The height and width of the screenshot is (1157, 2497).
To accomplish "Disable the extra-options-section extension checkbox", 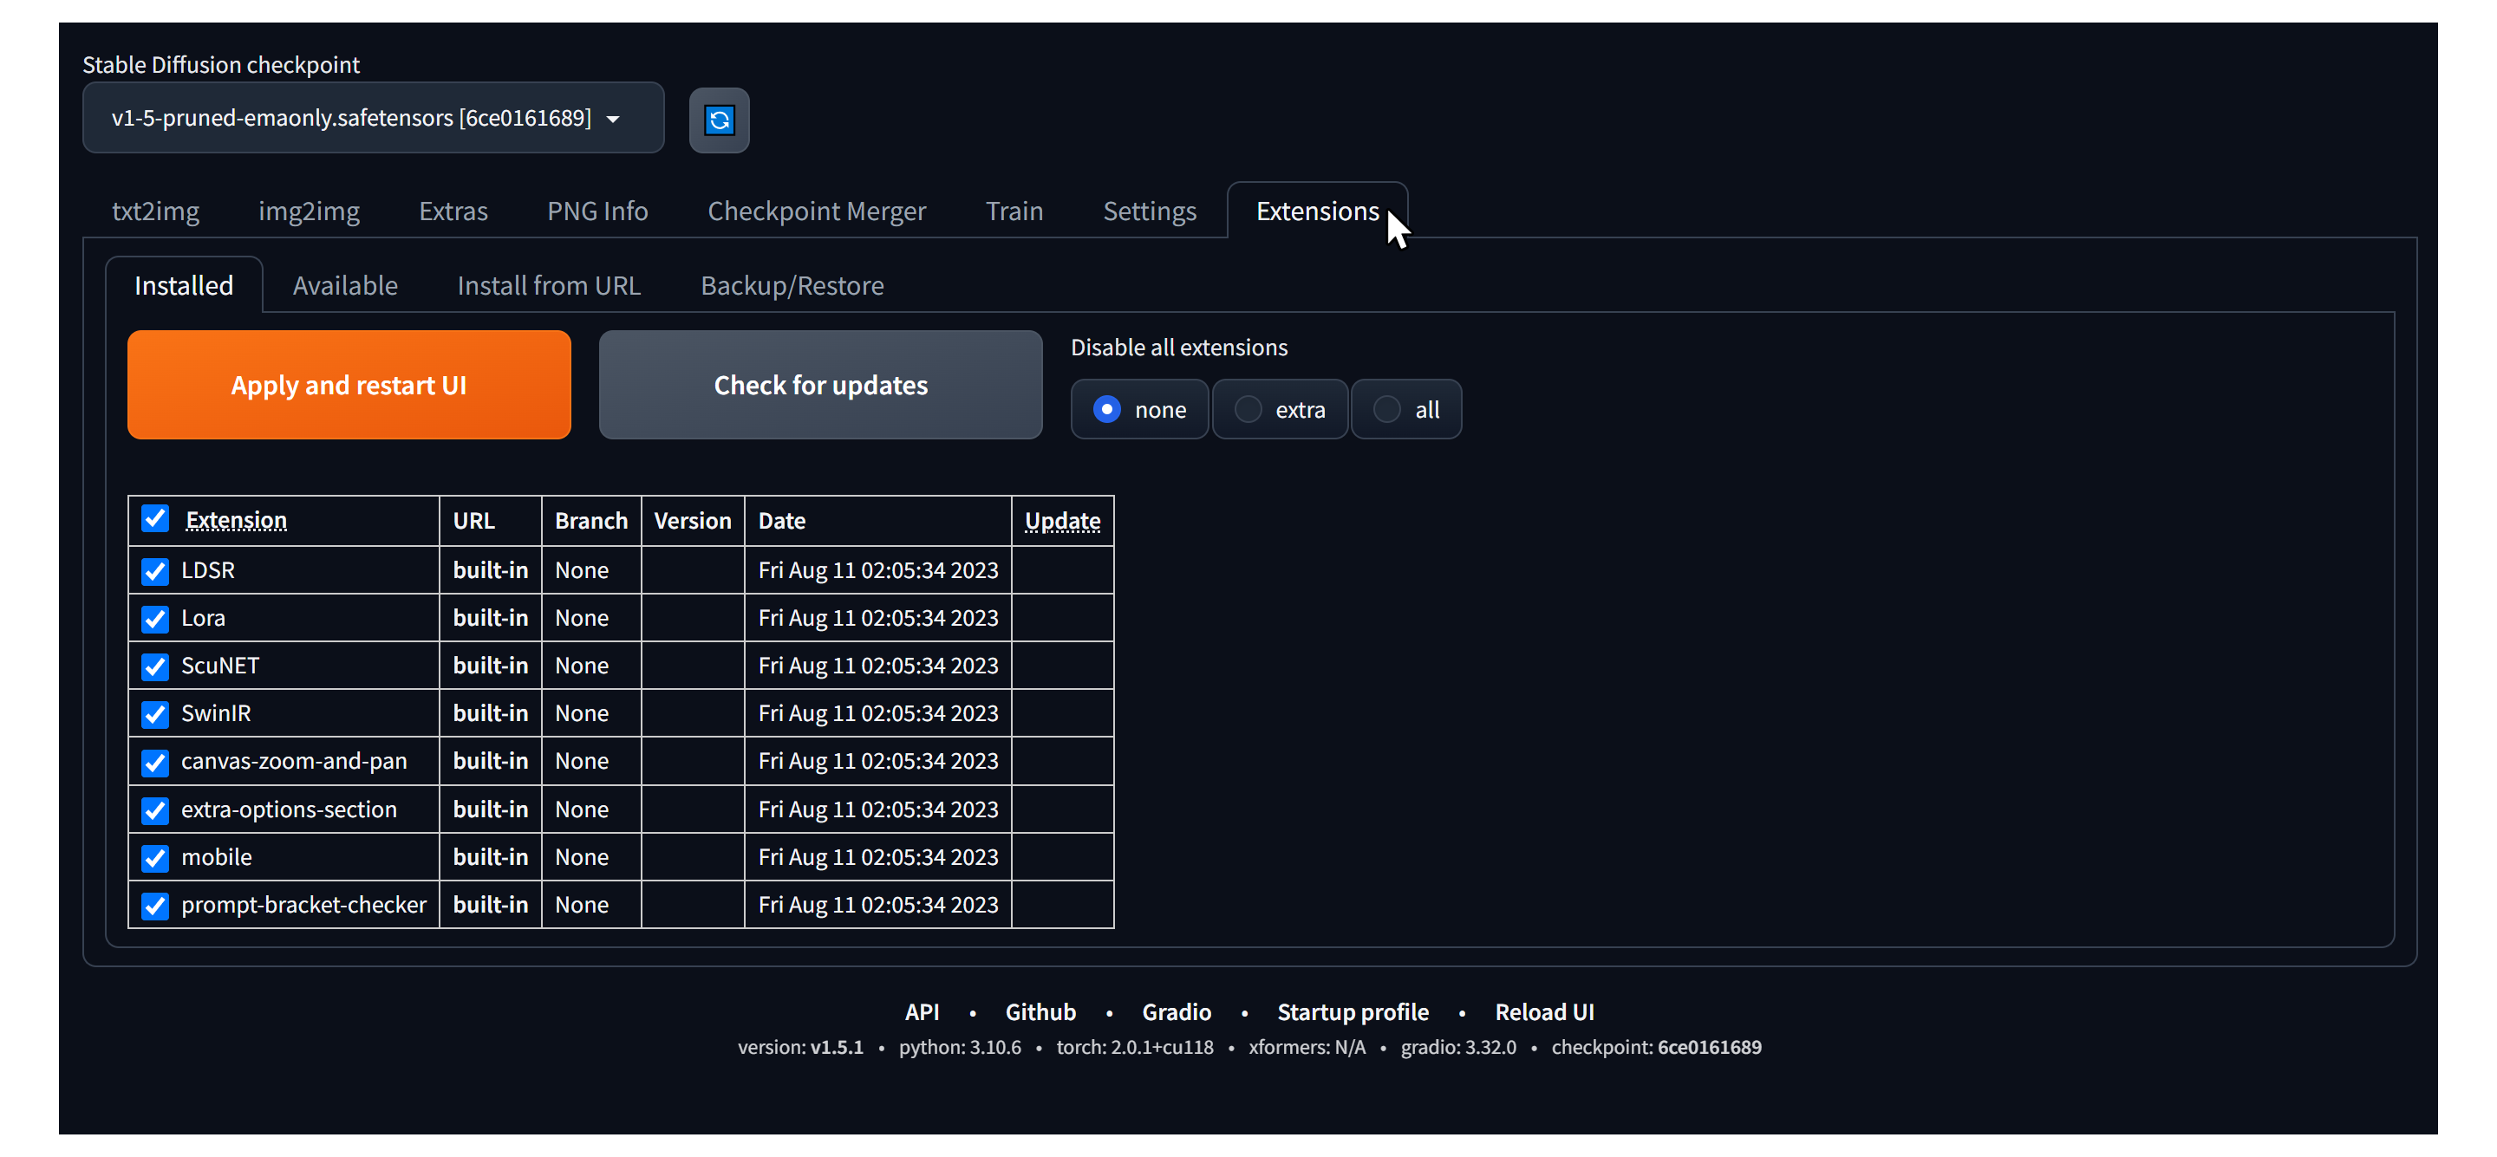I will 155,810.
